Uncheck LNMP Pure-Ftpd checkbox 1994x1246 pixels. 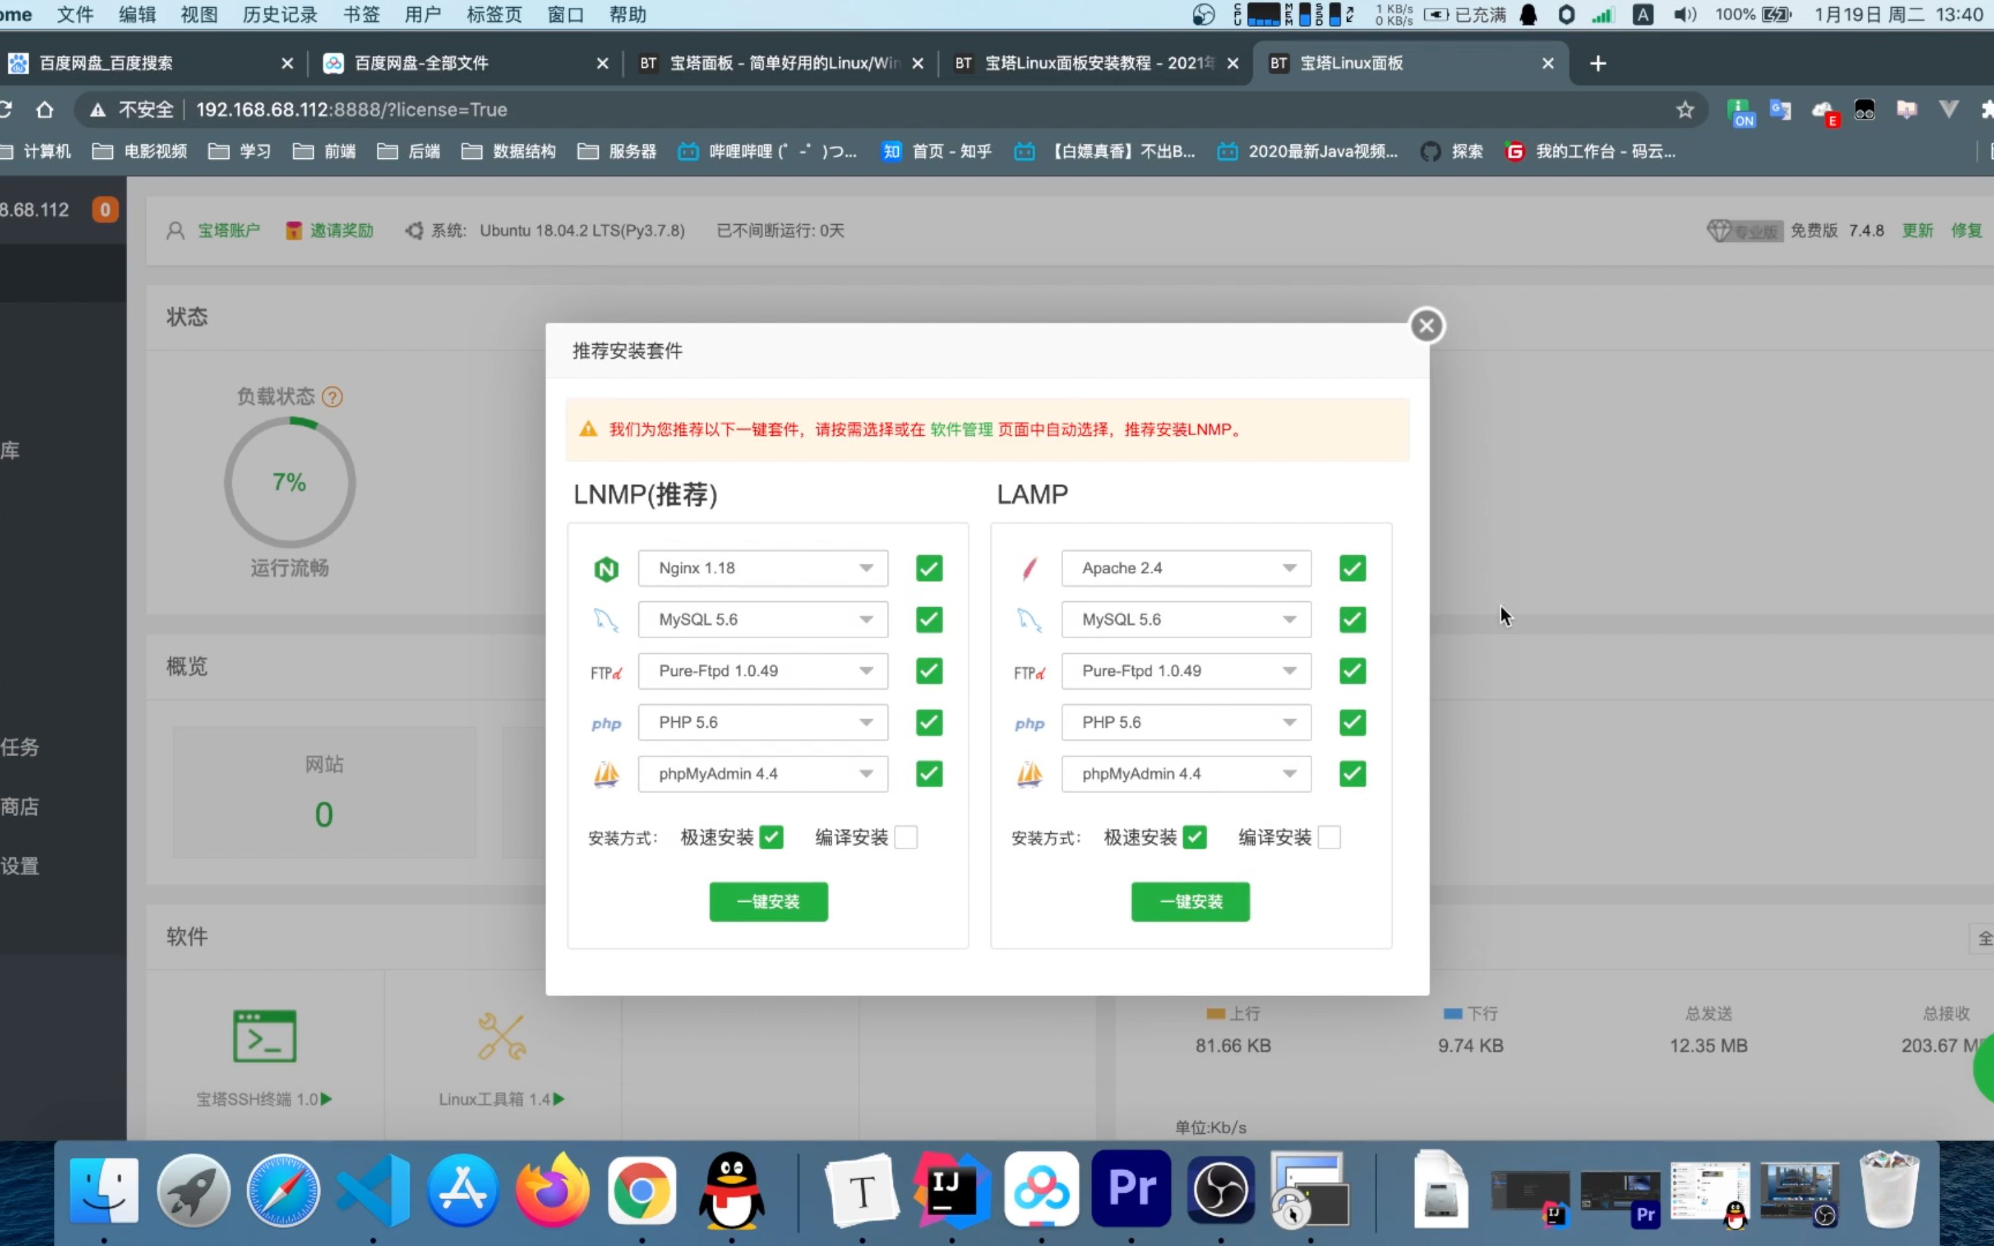tap(928, 671)
